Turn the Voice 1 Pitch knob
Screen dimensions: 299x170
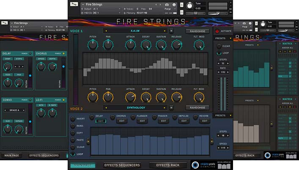(x=93, y=45)
